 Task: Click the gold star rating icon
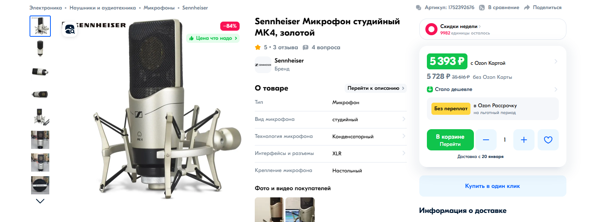258,47
